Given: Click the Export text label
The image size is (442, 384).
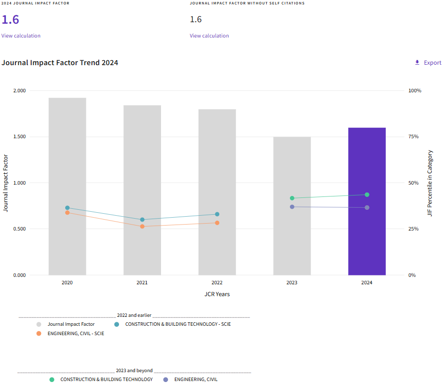Looking at the screenshot, I should 433,63.
